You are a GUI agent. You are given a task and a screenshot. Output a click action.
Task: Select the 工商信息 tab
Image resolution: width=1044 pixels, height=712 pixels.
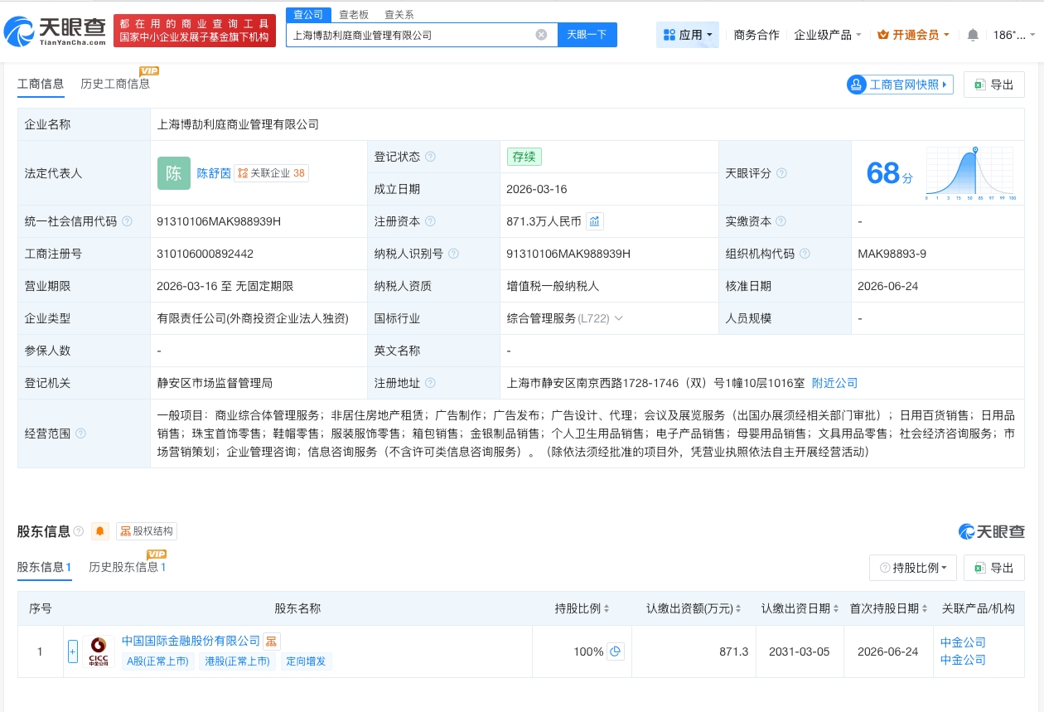pos(41,84)
